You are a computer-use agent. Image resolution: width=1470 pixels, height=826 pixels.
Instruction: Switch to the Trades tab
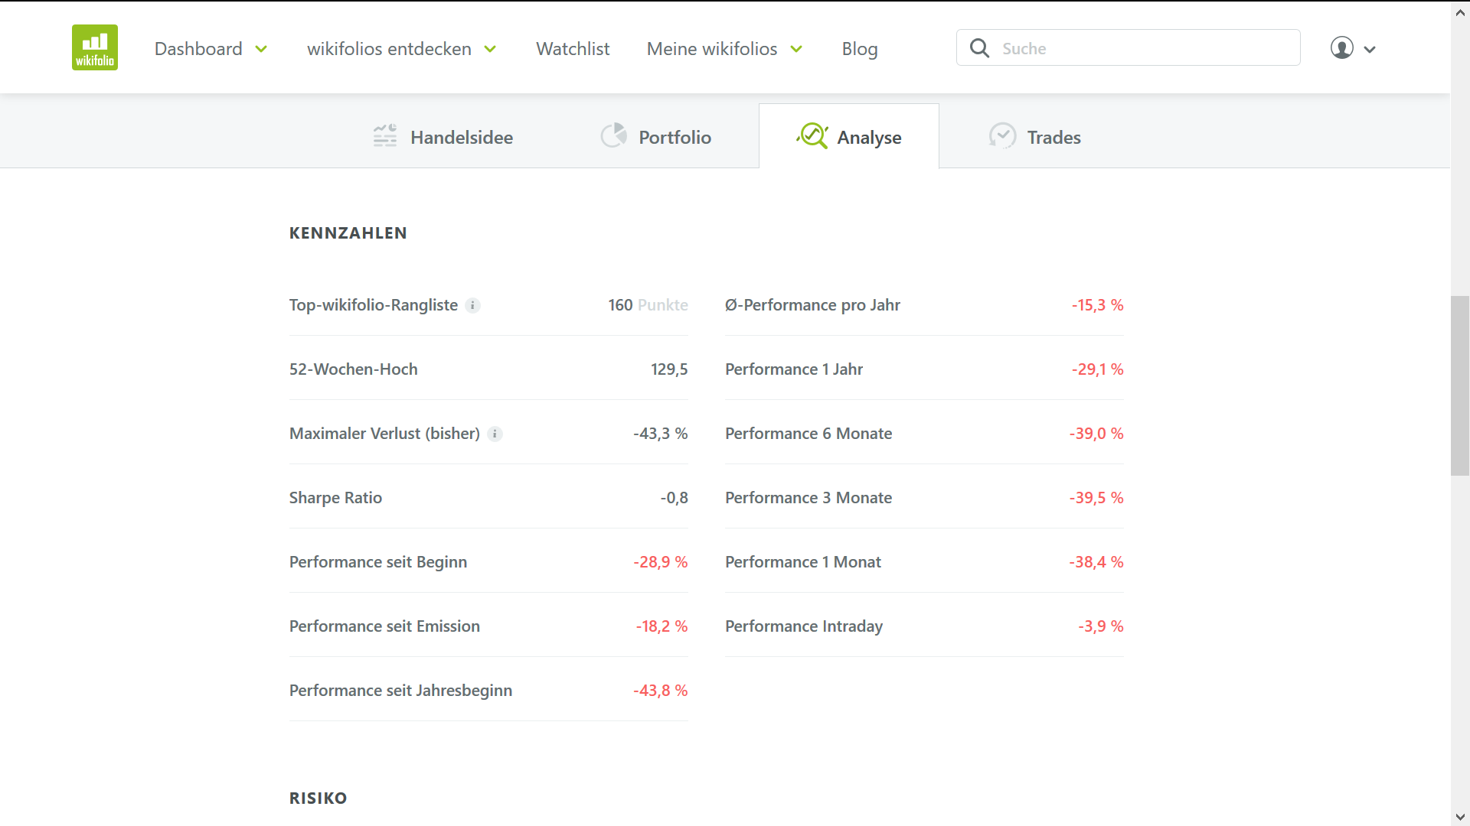point(1053,138)
